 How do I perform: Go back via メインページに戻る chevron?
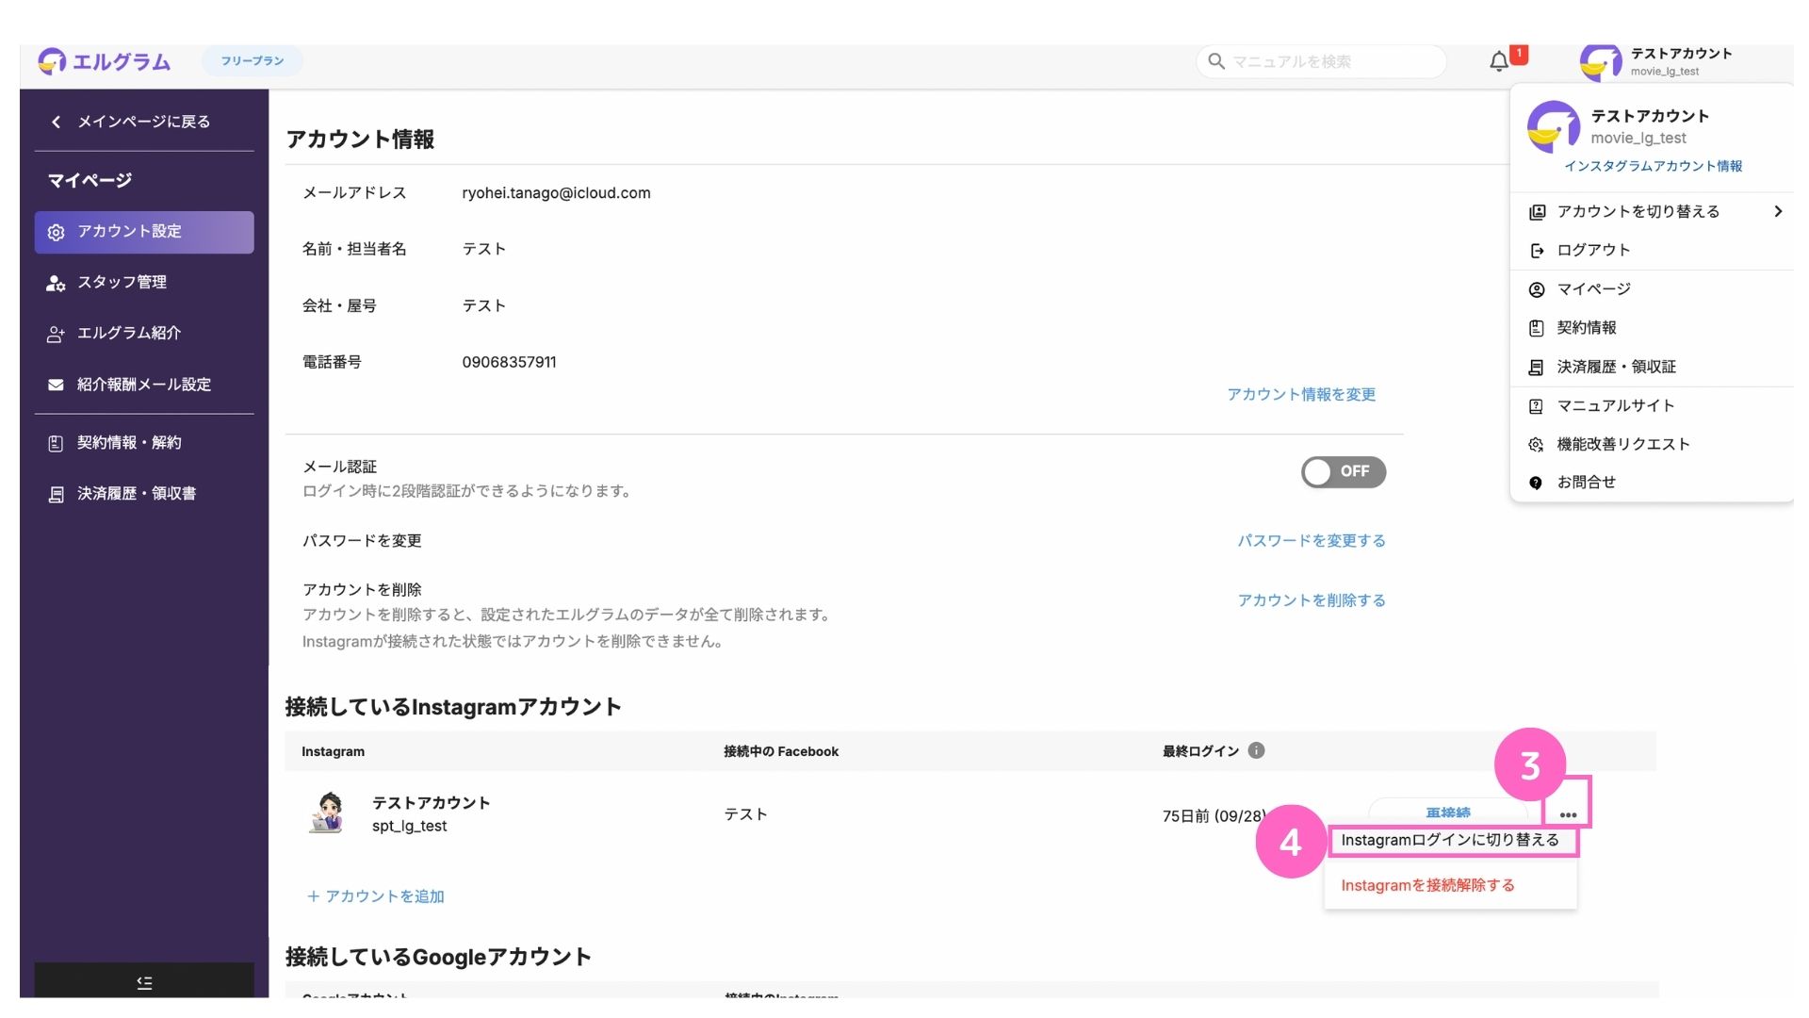(57, 122)
